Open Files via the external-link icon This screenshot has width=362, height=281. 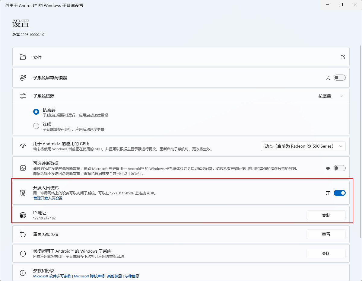coord(343,57)
